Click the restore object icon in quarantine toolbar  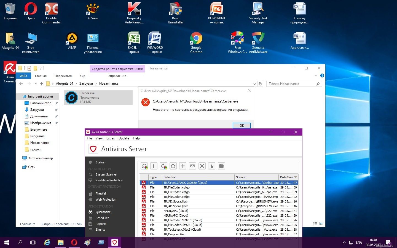coord(163,166)
